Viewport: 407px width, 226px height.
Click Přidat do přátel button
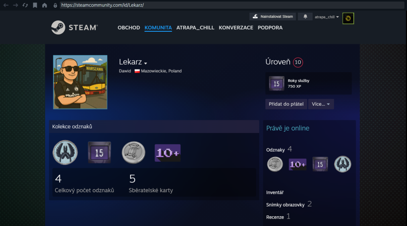tap(286, 104)
